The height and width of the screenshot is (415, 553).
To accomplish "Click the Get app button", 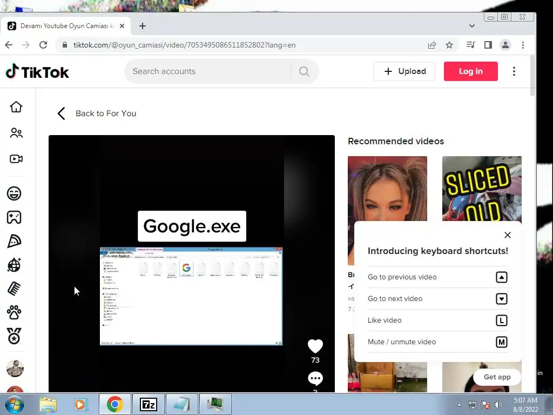I will [x=497, y=377].
